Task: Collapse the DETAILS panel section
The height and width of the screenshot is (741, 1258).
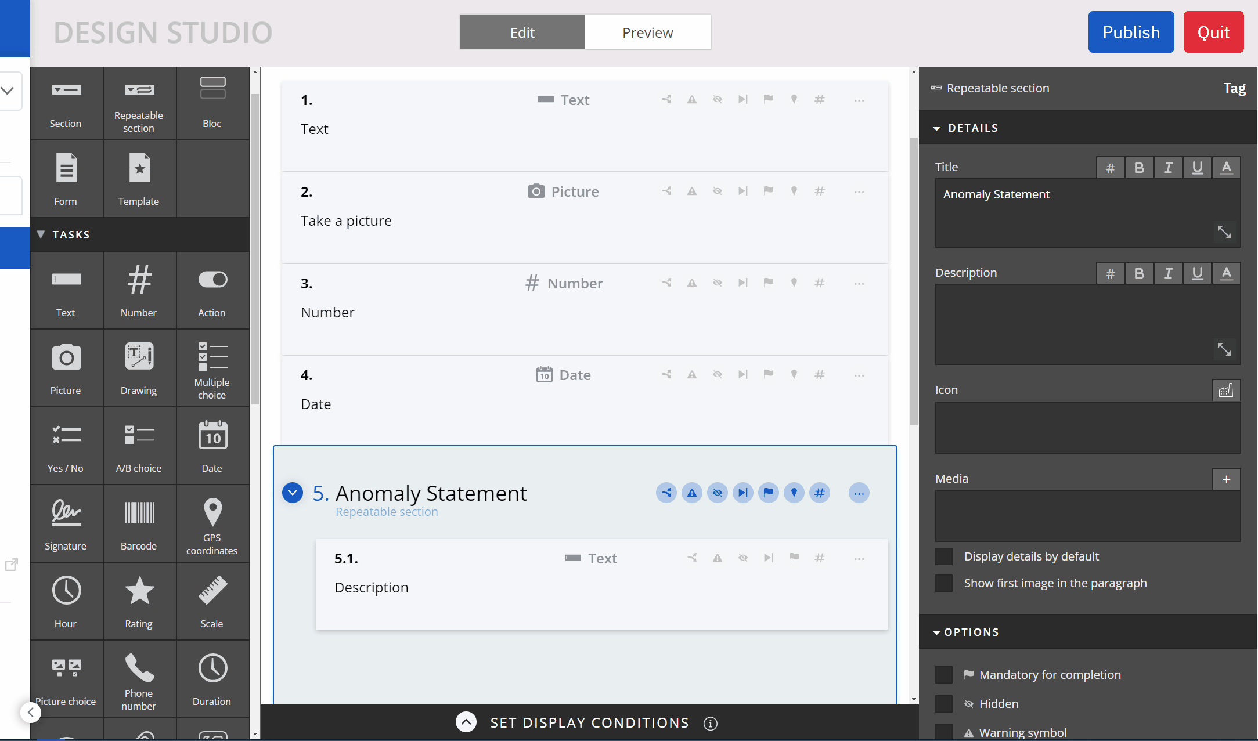Action: 936,128
